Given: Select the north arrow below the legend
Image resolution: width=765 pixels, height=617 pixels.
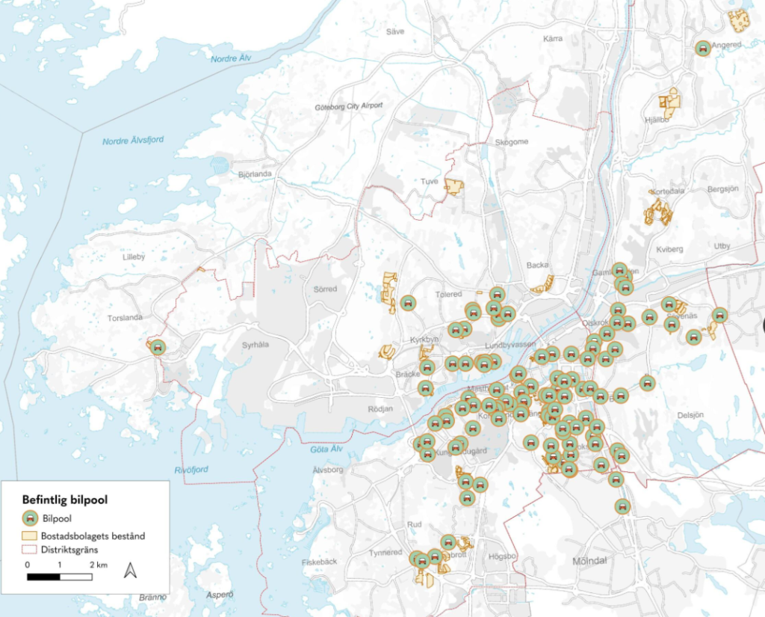Looking at the screenshot, I should 130,571.
